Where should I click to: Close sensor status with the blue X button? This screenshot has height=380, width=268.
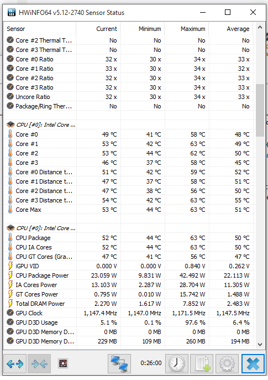tap(253, 363)
